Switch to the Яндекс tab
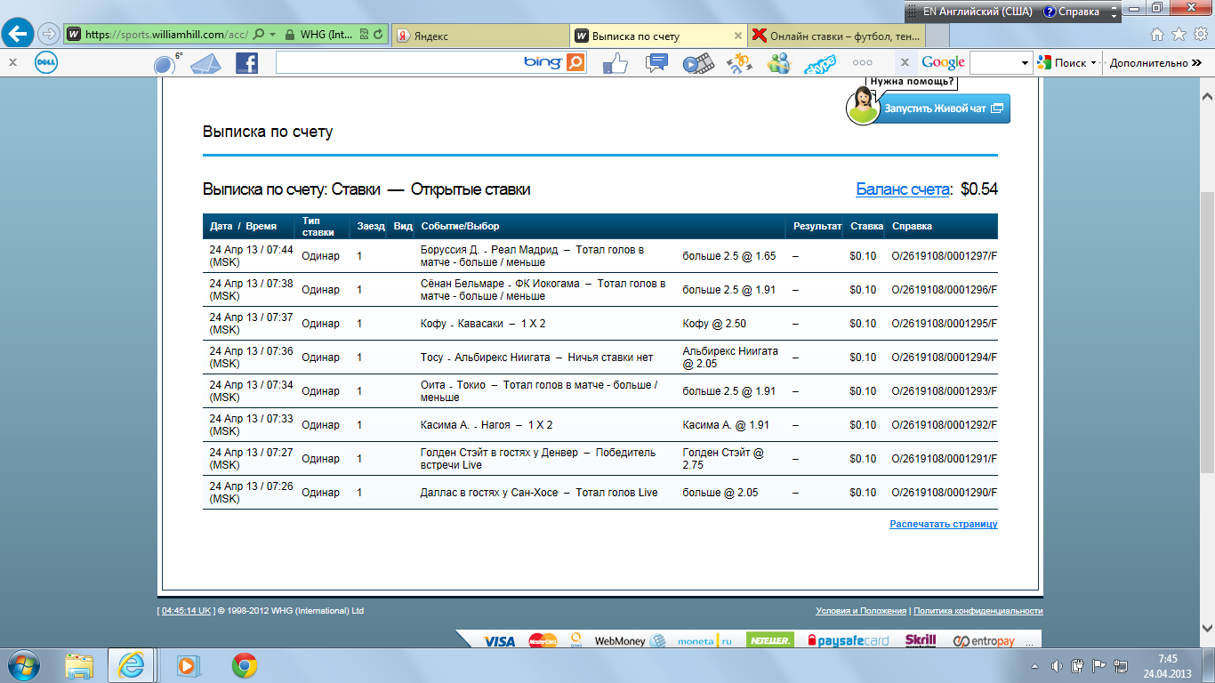Viewport: 1215px width, 683px height. coord(479,36)
